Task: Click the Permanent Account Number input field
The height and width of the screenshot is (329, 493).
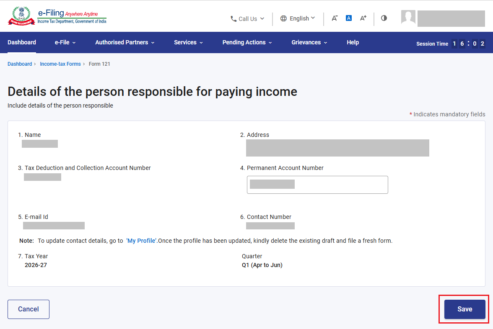Action: (x=317, y=185)
